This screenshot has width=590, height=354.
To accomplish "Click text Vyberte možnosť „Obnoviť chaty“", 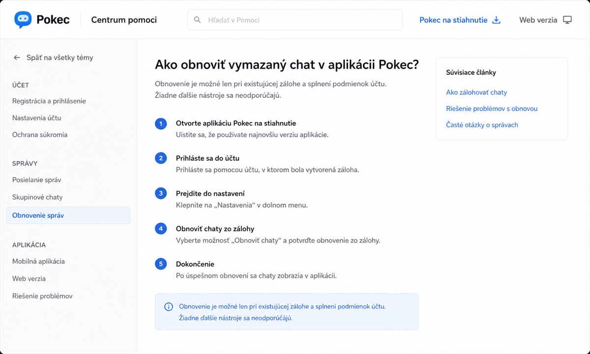I will (x=278, y=240).
